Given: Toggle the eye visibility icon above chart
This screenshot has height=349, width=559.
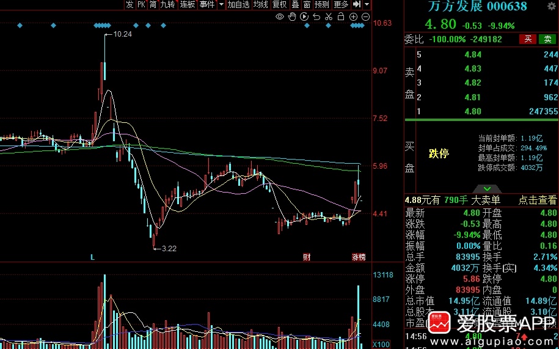Looking at the screenshot, I should point(280,17).
